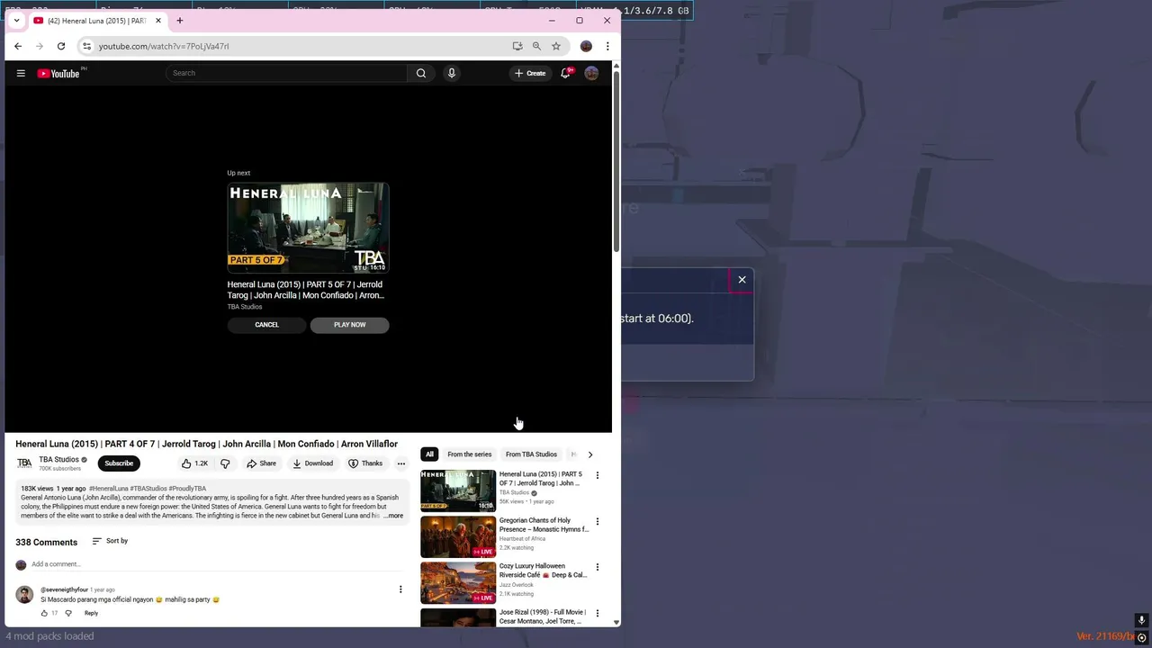Share the video
The image size is (1152, 648).
coord(261,463)
